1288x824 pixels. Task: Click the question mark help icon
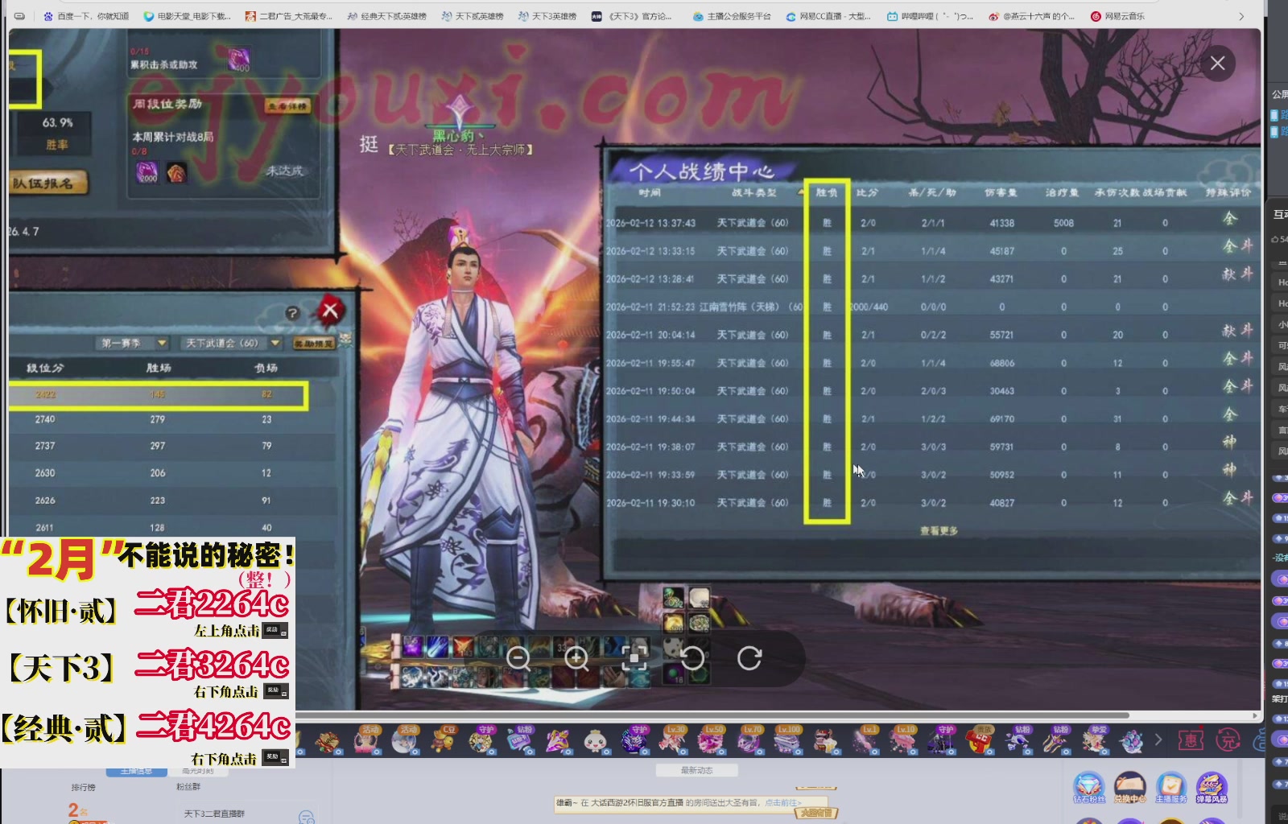[x=293, y=312]
